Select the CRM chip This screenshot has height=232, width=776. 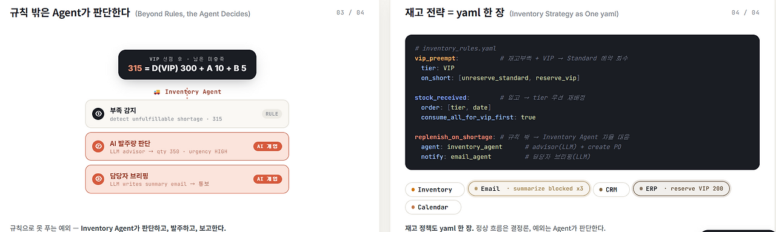pos(611,190)
